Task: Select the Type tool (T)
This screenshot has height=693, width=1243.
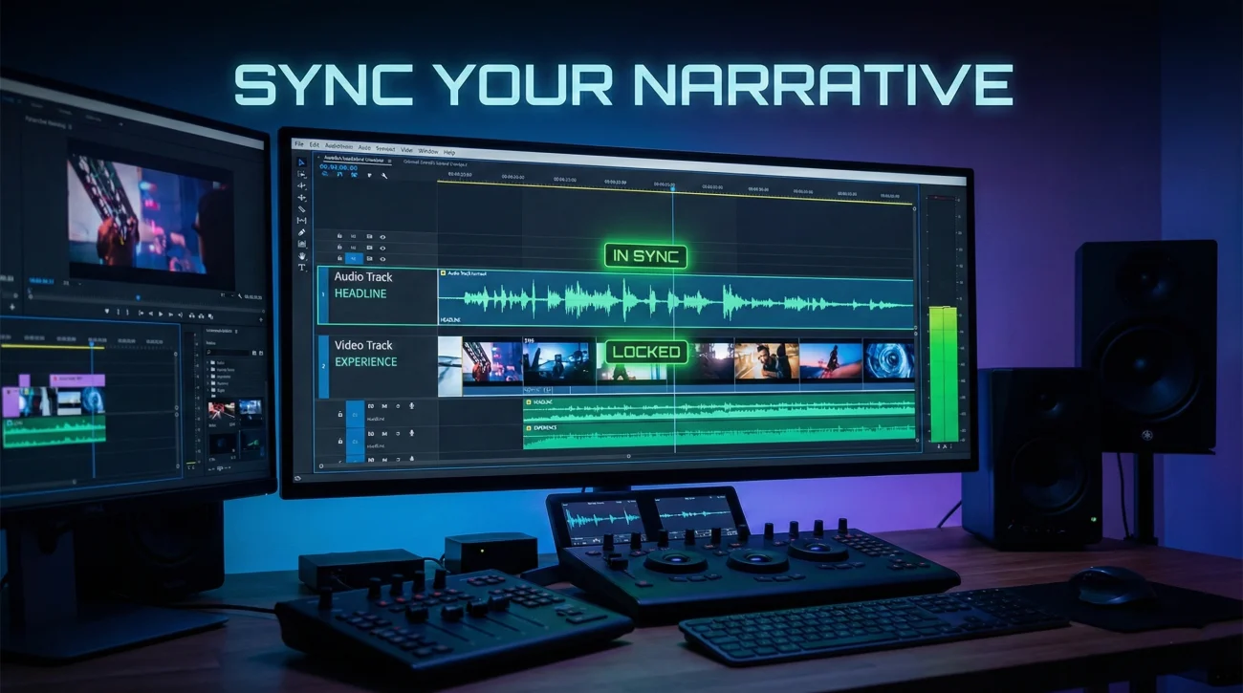Action: 301,268
